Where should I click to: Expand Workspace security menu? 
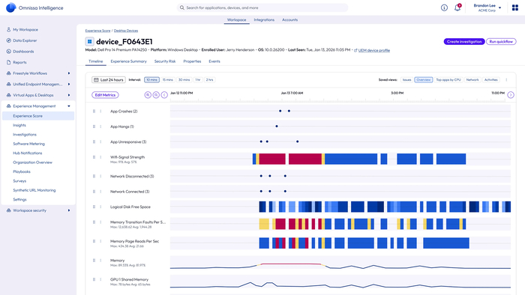pyautogui.click(x=69, y=210)
